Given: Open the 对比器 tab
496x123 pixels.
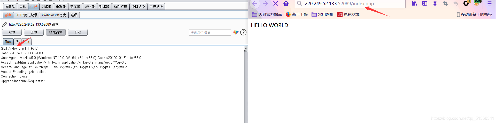Looking at the screenshot, I should coord(104,6).
